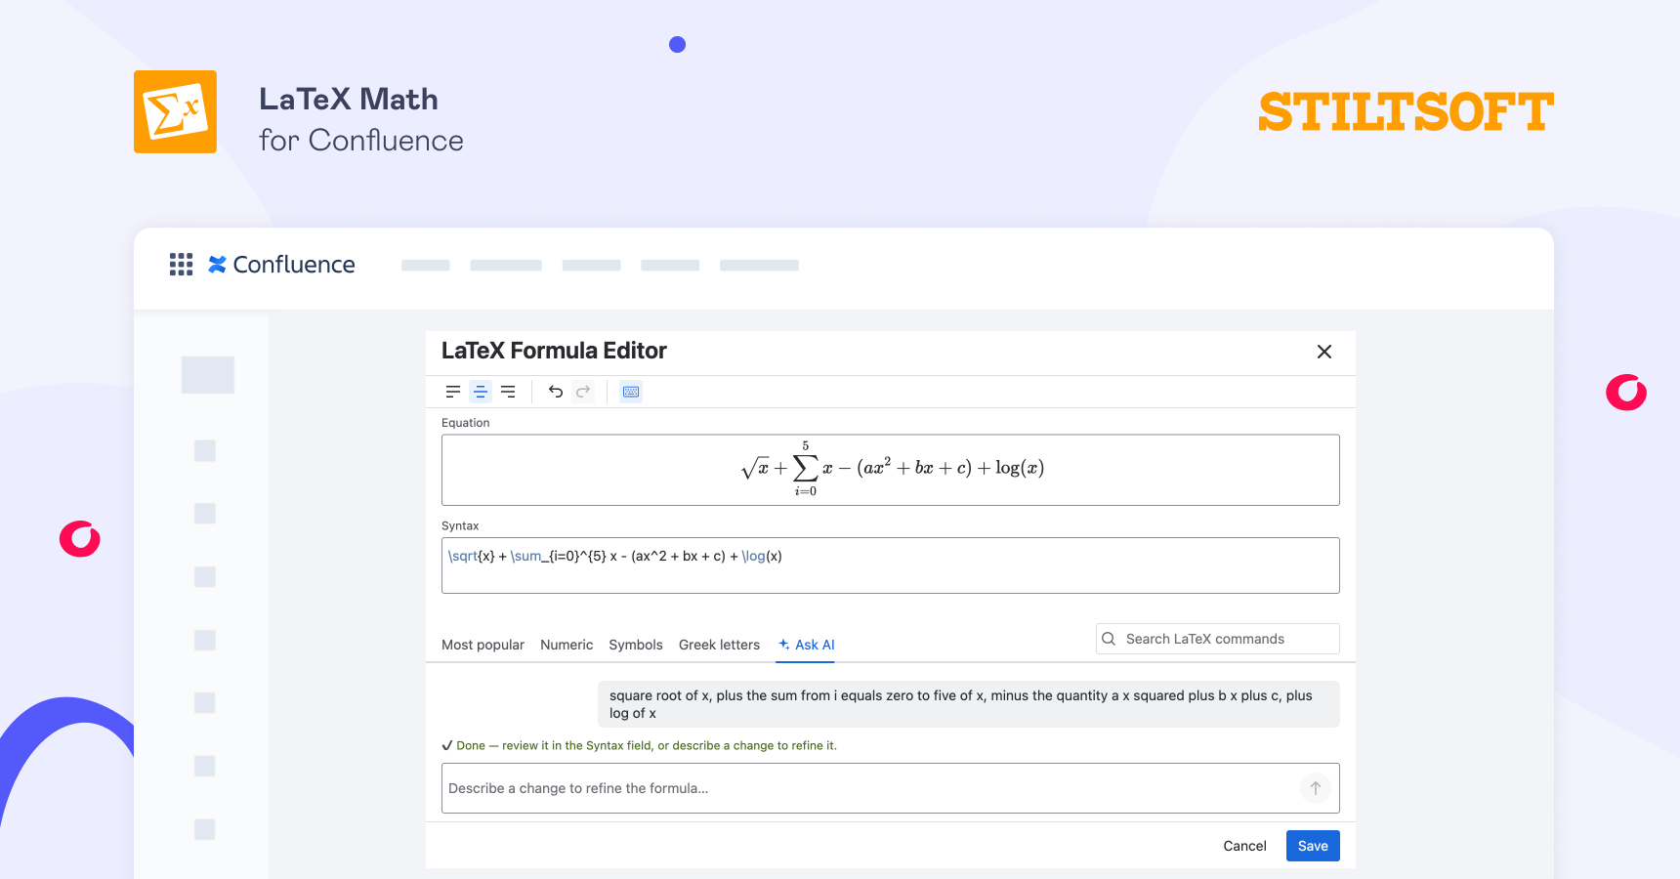Focus the Search LaTeX commands field
Image resolution: width=1680 pixels, height=879 pixels.
1218,639
